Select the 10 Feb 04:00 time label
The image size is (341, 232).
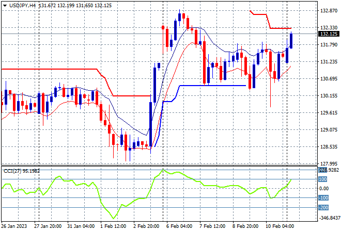[x=280, y=226]
